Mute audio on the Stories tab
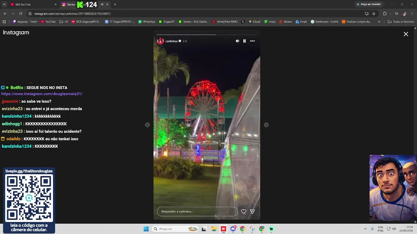 (x=102, y=5)
